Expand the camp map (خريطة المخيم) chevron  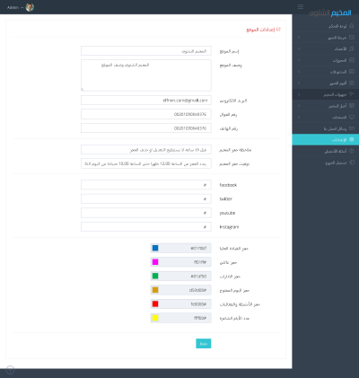[299, 38]
